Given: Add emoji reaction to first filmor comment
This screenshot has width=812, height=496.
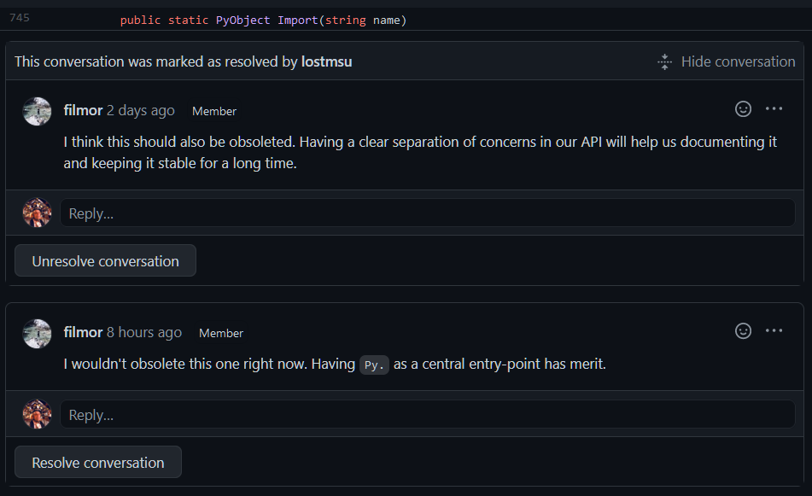Looking at the screenshot, I should point(743,108).
